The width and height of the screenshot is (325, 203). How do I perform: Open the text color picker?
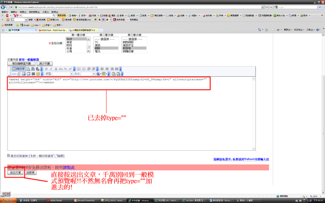98,74
